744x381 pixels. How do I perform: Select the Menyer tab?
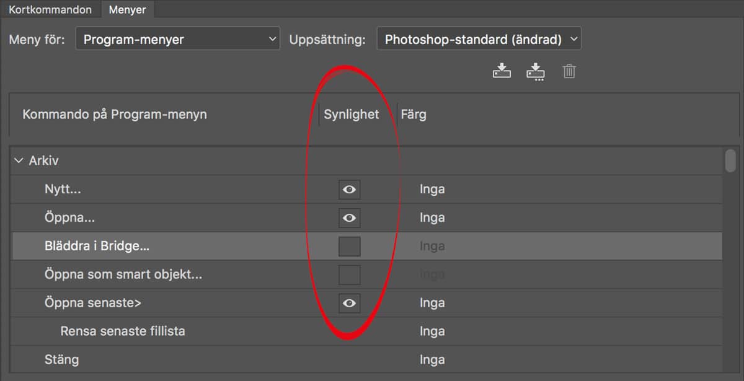pos(127,9)
